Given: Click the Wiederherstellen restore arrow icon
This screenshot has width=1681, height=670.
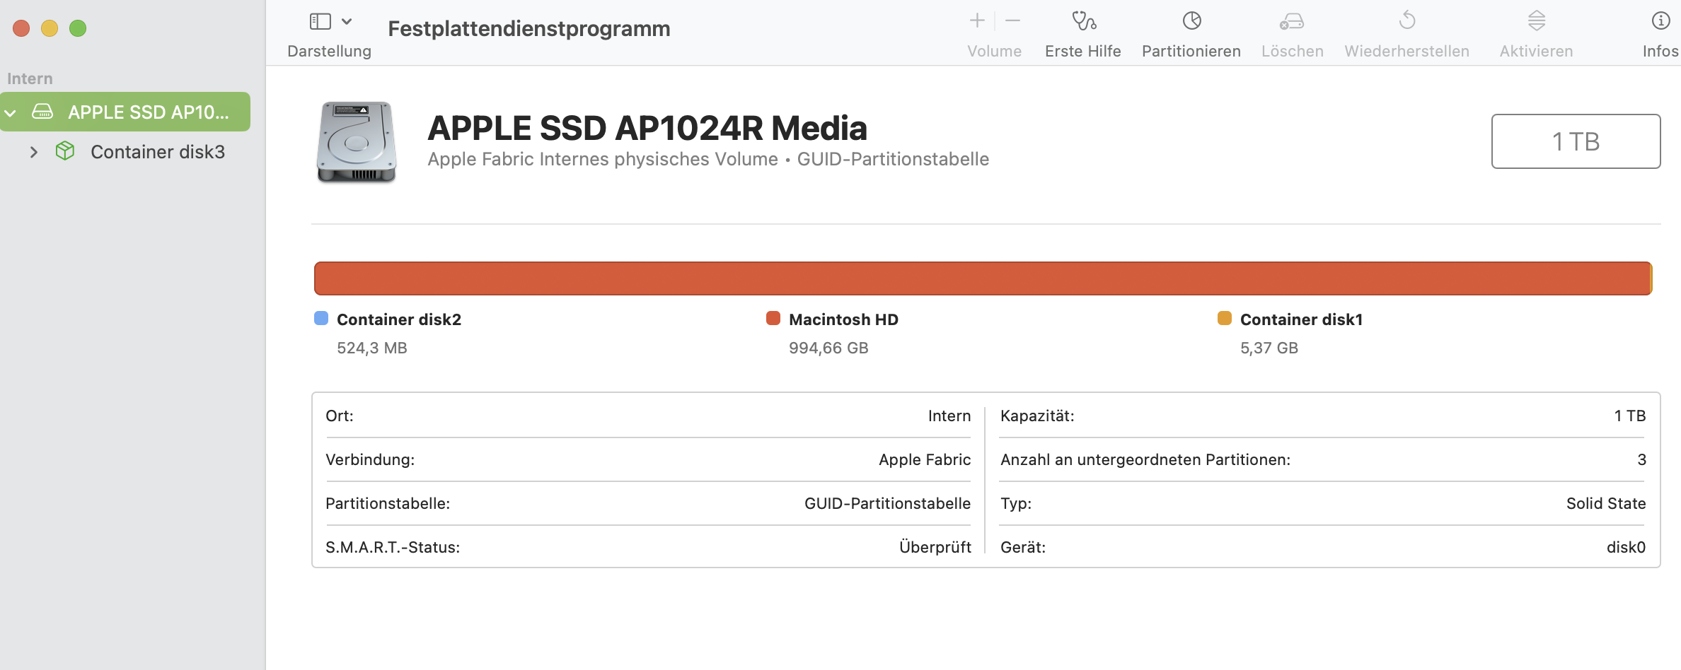Looking at the screenshot, I should pos(1406,21).
